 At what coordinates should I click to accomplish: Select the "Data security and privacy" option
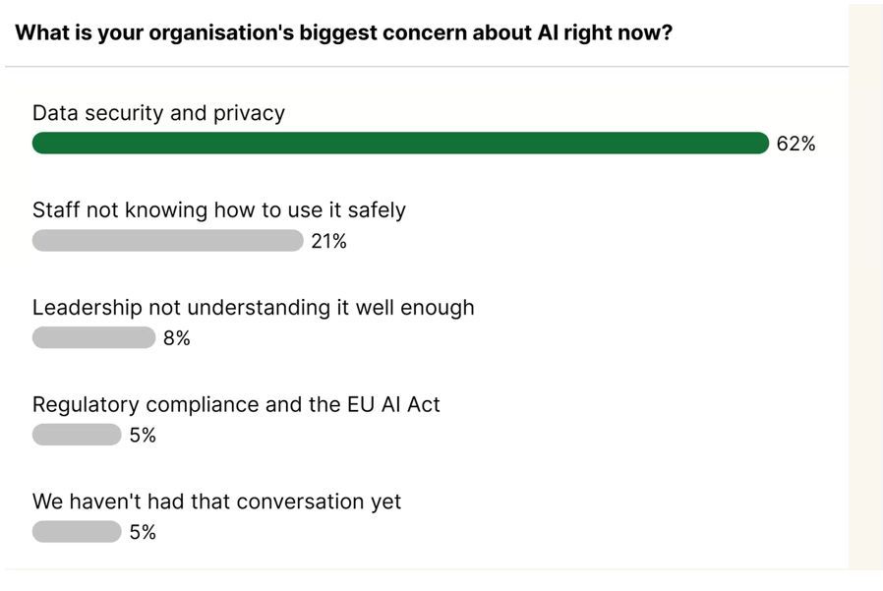pyautogui.click(x=158, y=113)
